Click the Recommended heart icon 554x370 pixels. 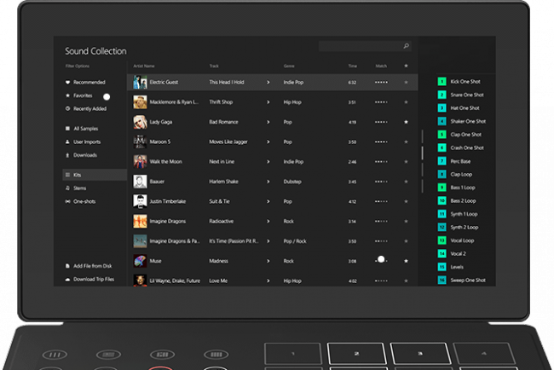67,83
